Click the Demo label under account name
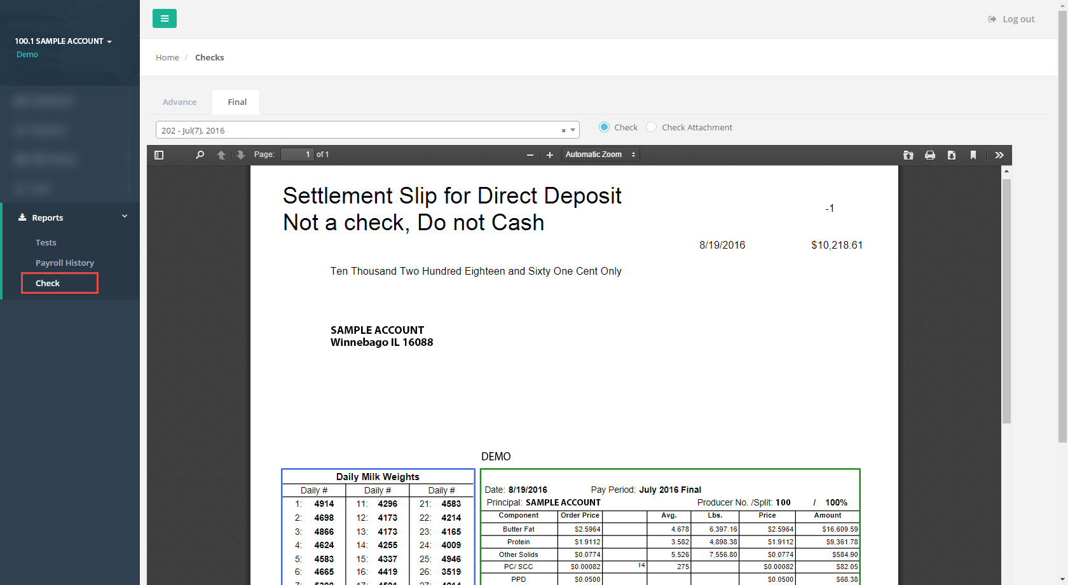Viewport: 1068px width, 585px height. 27,55
